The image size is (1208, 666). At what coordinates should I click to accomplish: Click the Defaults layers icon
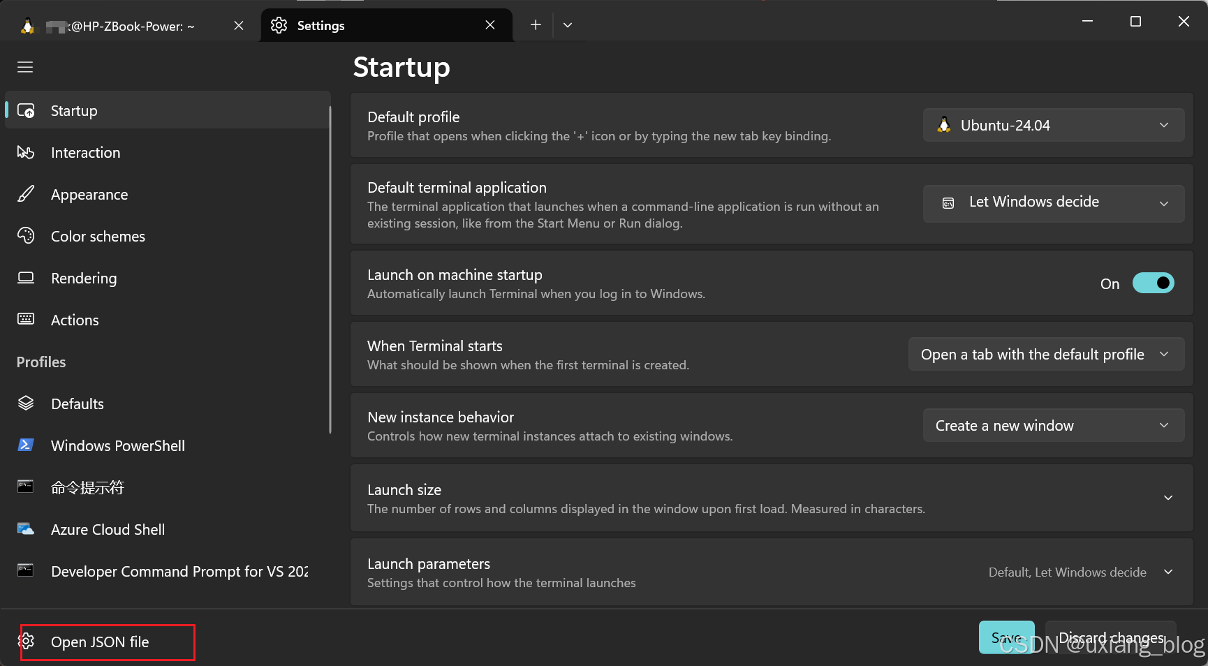pyautogui.click(x=26, y=403)
